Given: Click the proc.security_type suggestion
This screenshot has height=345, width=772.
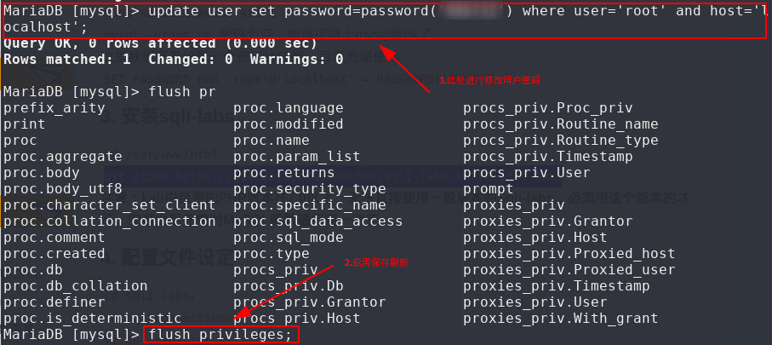Looking at the screenshot, I should [x=309, y=189].
